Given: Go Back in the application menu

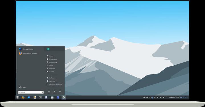Looking at the screenshot, I should pos(23,87).
